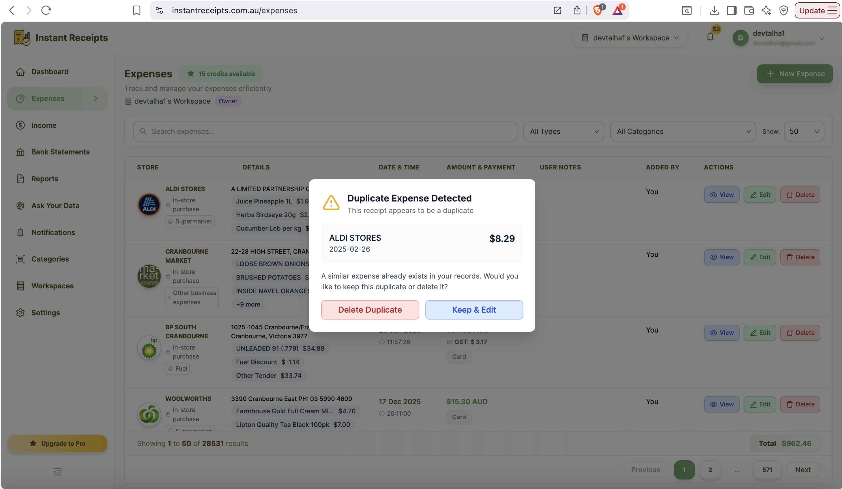Click the open in new window icon
The image size is (842, 489).
tap(557, 10)
